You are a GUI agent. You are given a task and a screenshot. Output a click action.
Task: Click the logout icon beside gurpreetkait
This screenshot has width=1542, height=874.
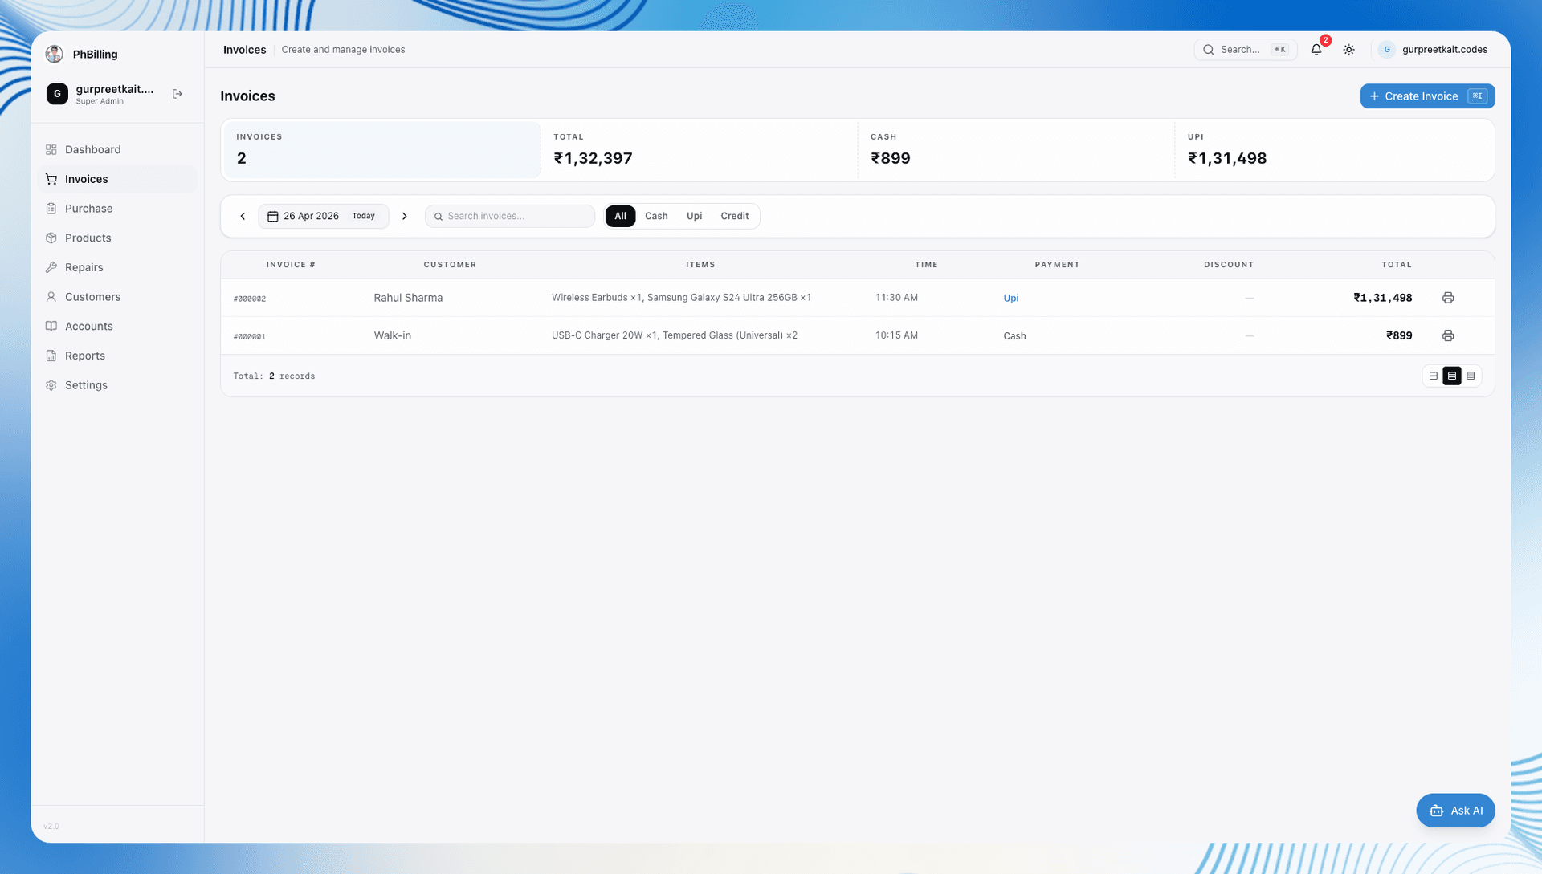point(177,94)
